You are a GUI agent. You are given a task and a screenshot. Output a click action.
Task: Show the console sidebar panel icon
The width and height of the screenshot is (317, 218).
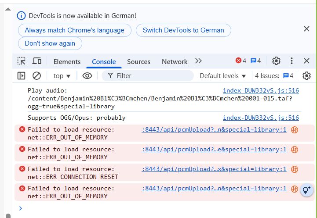click(21, 76)
